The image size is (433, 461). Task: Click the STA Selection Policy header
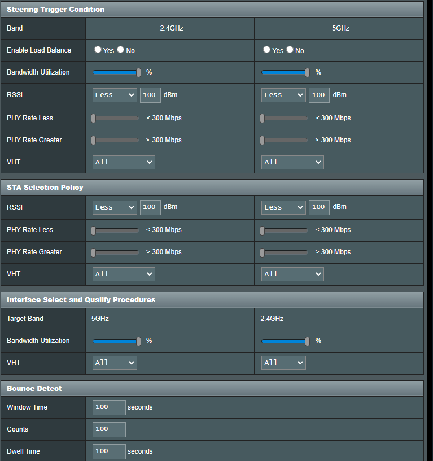212,188
